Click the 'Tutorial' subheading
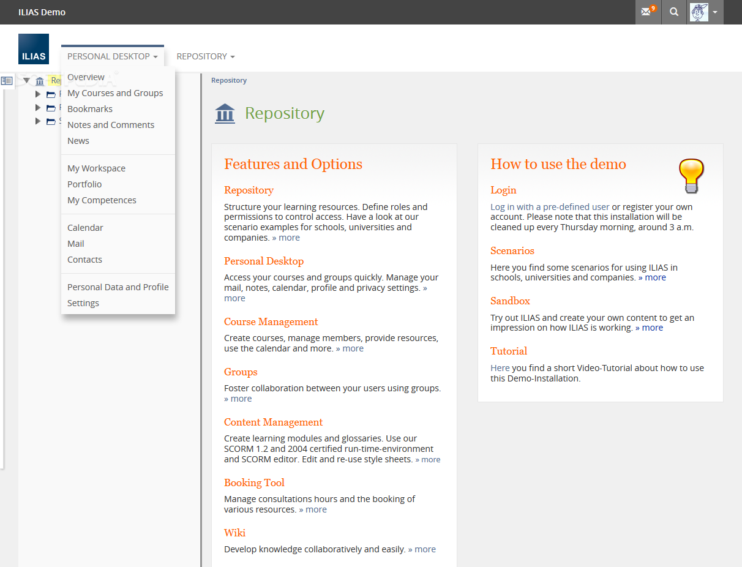The width and height of the screenshot is (742, 567). point(509,351)
